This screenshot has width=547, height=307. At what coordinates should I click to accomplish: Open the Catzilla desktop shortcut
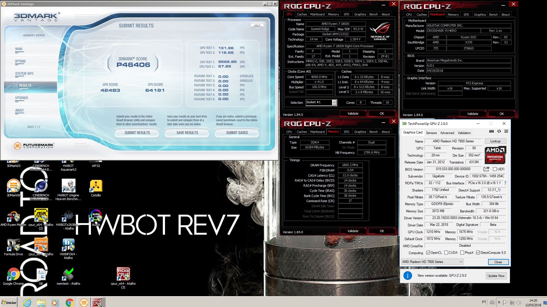click(x=96, y=188)
